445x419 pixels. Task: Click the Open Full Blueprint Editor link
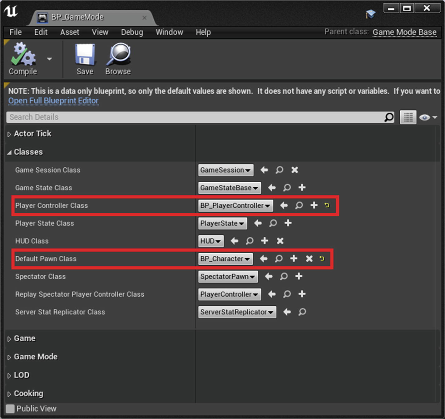point(53,101)
